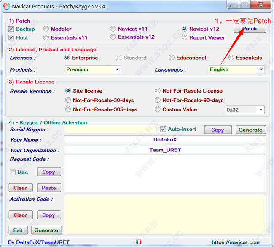The image size is (274, 247).
Task: Select Not-For-Resale-90-days option
Action: pos(158,100)
